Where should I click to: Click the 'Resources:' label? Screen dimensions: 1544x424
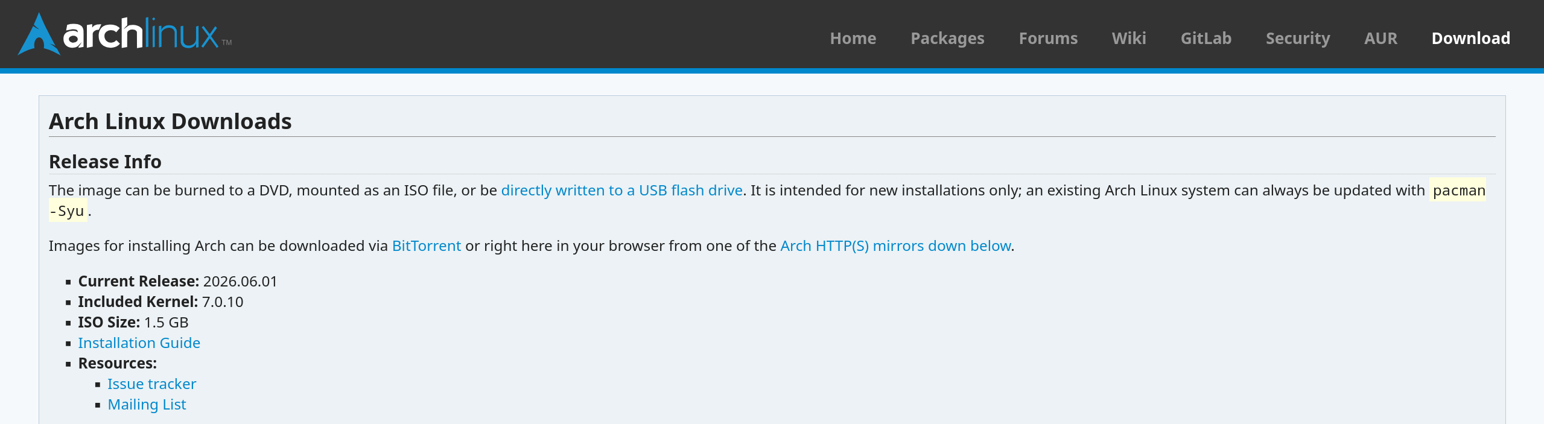point(117,364)
